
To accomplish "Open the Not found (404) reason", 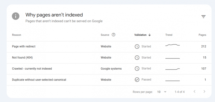I will point(22,57).
